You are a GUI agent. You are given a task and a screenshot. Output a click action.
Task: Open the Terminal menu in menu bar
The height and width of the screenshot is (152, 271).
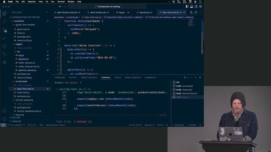pos(61,2)
